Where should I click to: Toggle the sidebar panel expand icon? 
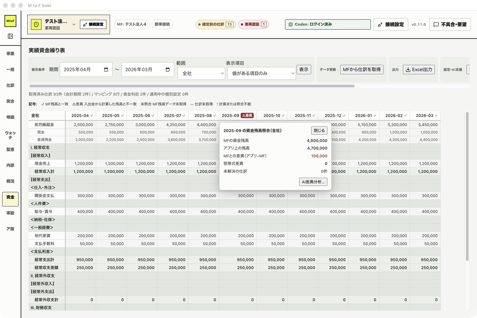10,36
